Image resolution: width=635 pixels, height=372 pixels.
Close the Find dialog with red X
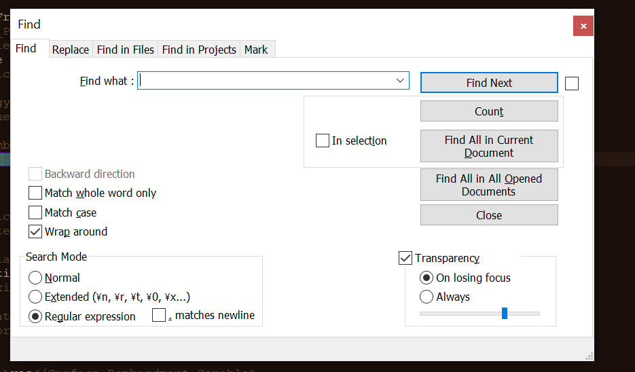click(583, 26)
